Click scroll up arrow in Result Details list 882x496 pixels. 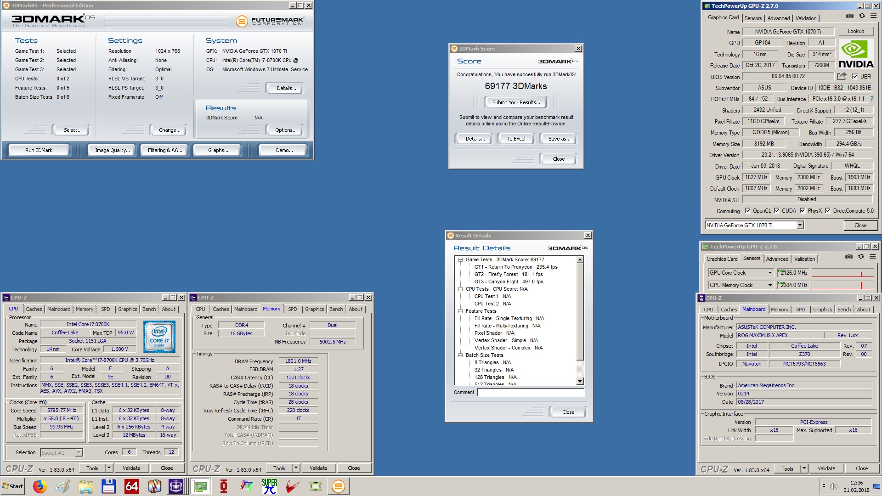580,260
